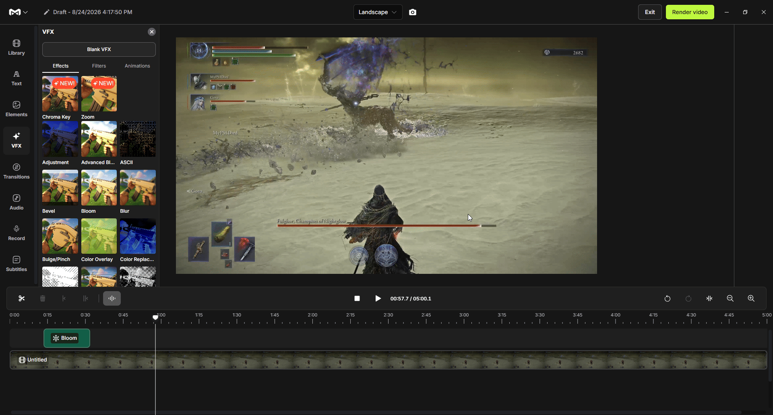Close the VFX panel
The width and height of the screenshot is (773, 415).
coord(152,32)
